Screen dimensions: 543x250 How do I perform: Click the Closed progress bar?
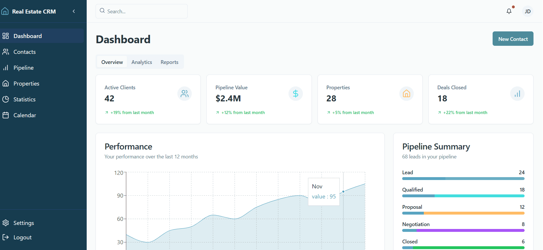(x=463, y=248)
